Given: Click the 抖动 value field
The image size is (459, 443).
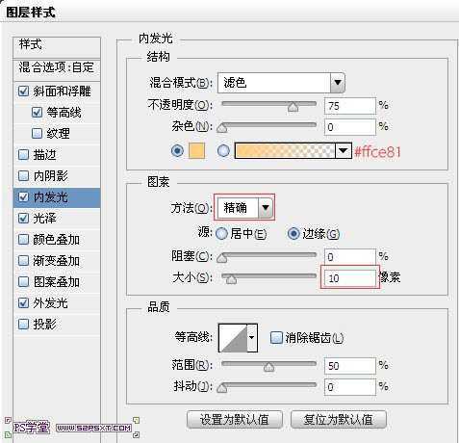Looking at the screenshot, I should click(350, 387).
